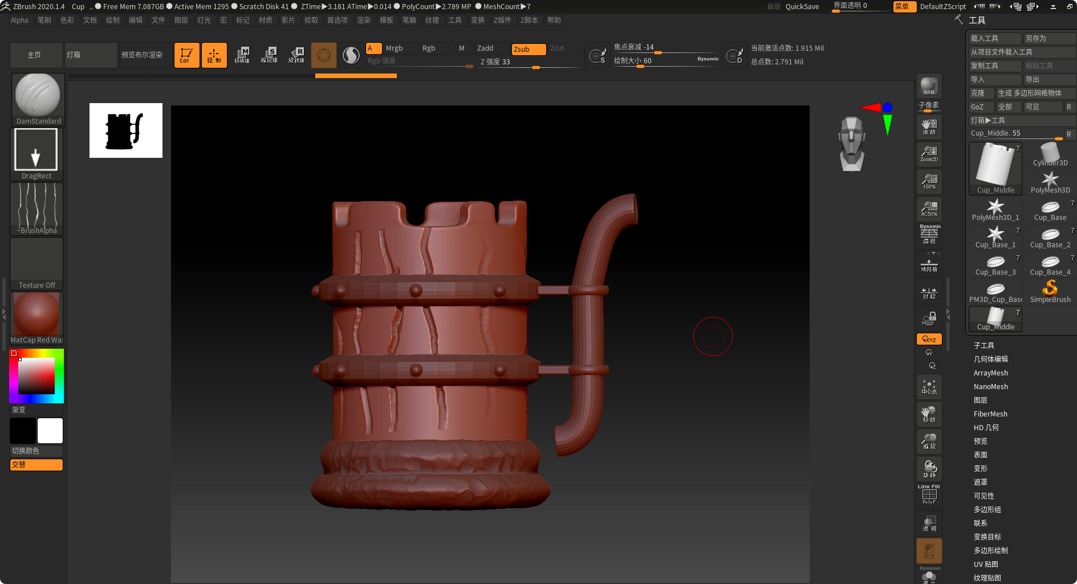Toggle the Mrgb channel button
The width and height of the screenshot is (1077, 584).
pyautogui.click(x=397, y=48)
